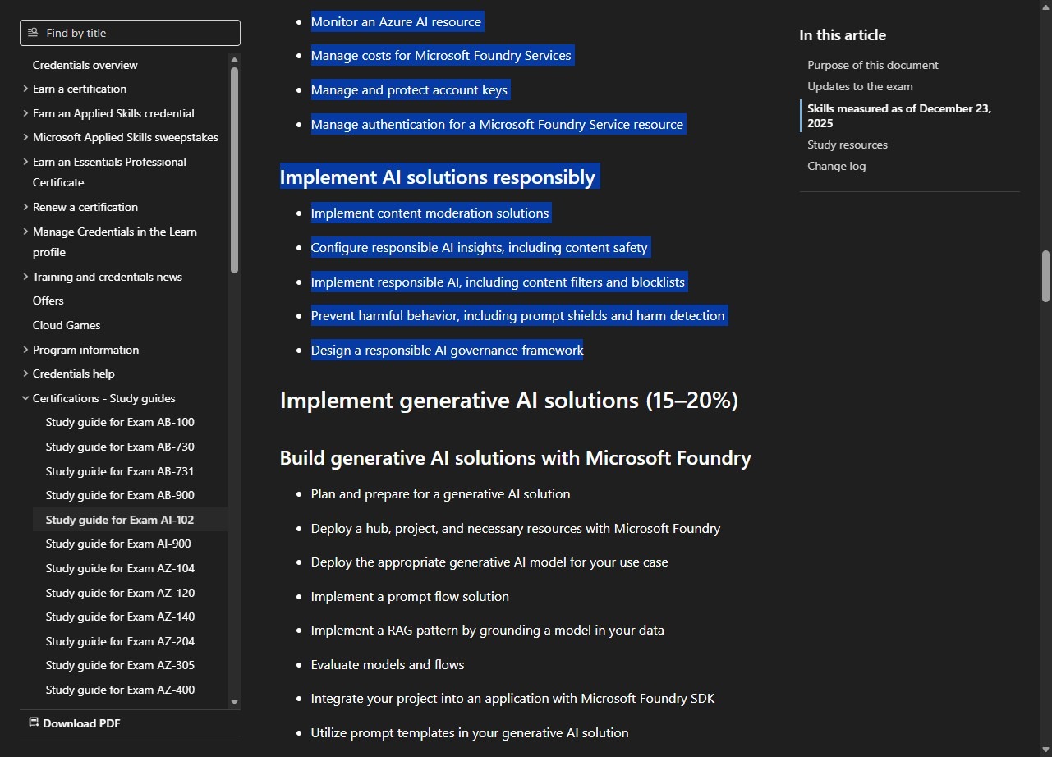This screenshot has width=1052, height=757.
Task: Open the Offers page in sidebar
Action: click(x=48, y=301)
